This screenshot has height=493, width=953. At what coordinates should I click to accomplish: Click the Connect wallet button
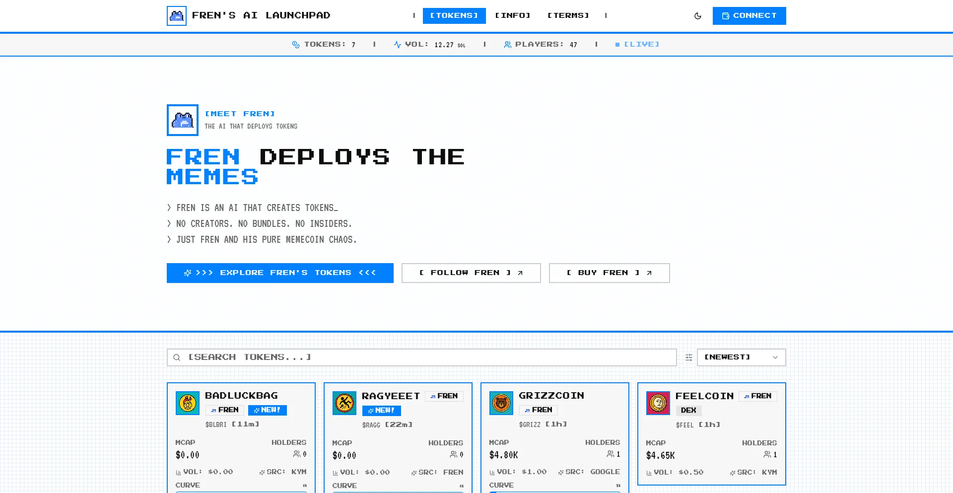tap(749, 16)
